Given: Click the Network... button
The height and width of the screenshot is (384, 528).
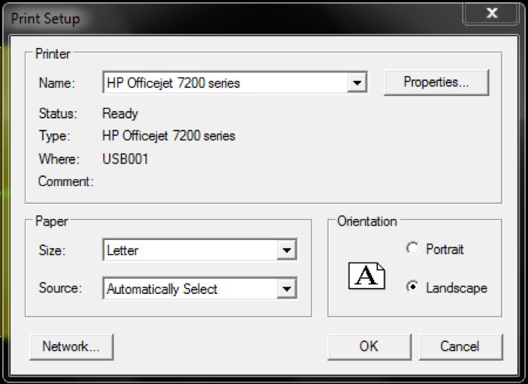Looking at the screenshot, I should [71, 346].
